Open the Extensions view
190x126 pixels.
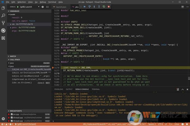click(x=3, y=38)
